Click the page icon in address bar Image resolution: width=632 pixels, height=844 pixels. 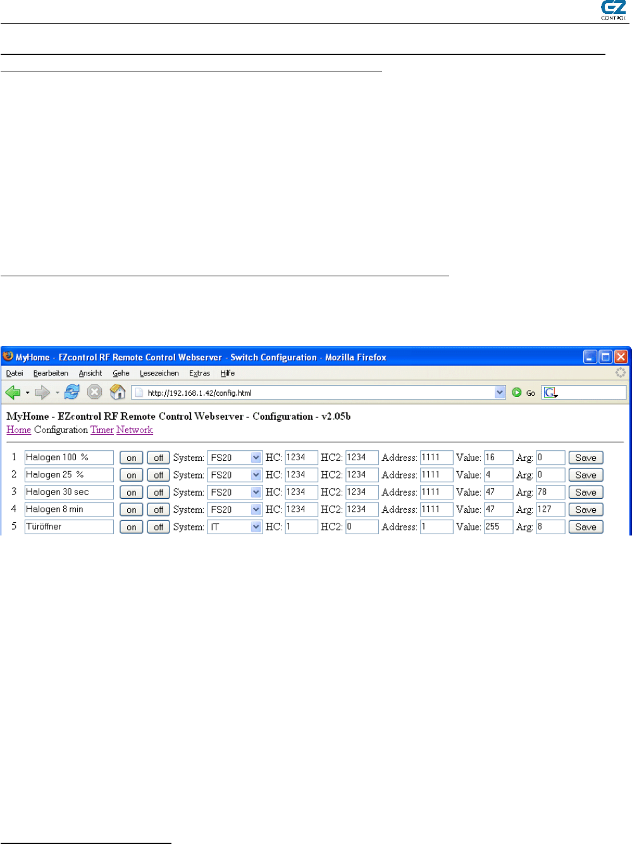click(x=139, y=393)
